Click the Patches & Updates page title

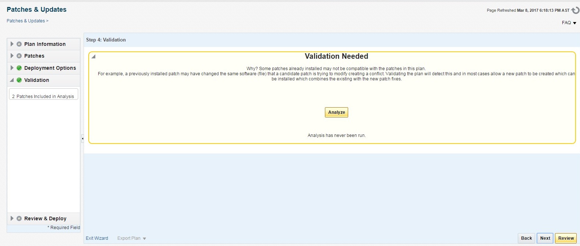click(x=36, y=10)
